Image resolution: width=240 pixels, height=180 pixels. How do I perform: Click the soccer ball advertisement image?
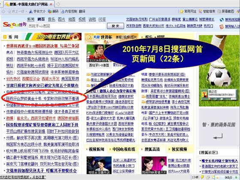(x=219, y=70)
